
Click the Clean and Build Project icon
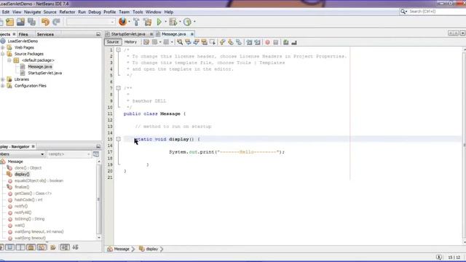[147, 22]
